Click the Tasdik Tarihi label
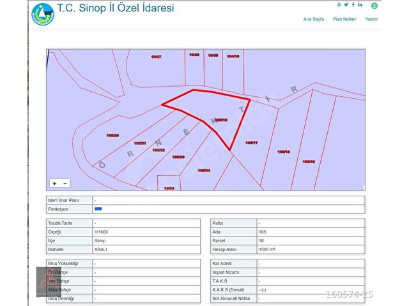 (60, 223)
